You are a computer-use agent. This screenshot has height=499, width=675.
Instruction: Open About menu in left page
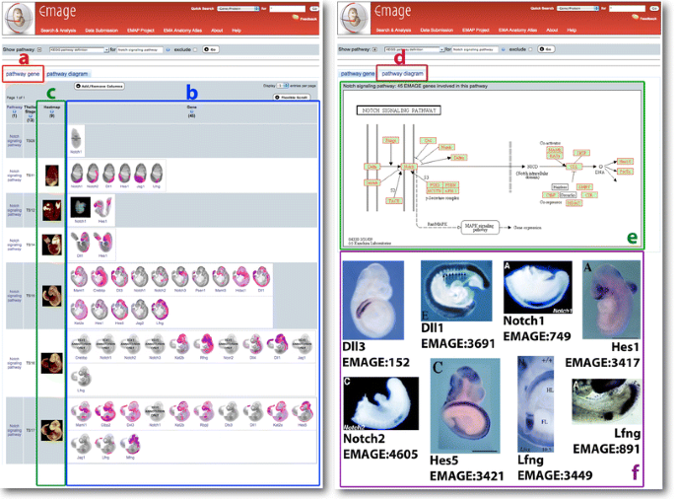point(217,31)
